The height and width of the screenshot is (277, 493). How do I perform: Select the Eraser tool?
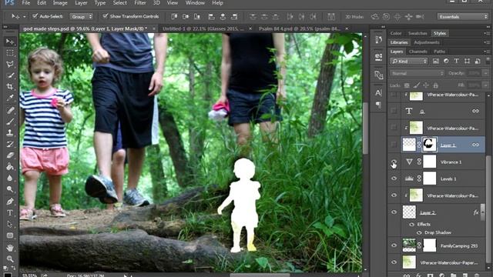(10, 155)
